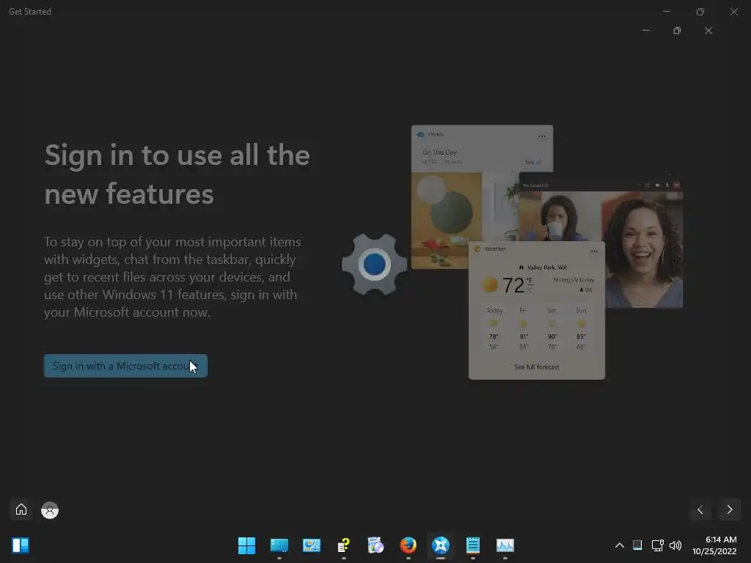The height and width of the screenshot is (563, 751).
Task: Minimize the inner Get Started window
Action: click(645, 31)
